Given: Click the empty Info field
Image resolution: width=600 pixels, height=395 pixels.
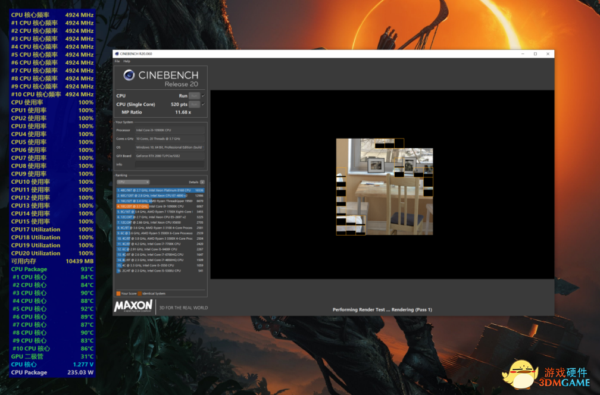Looking at the screenshot, I should (170, 164).
